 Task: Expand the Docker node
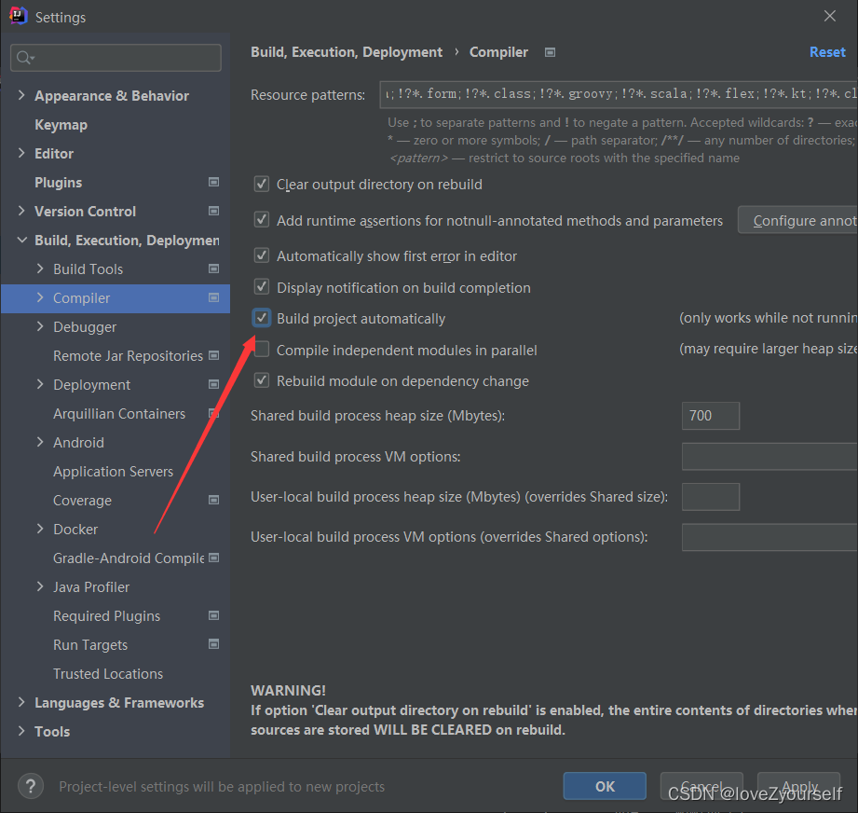tap(40, 529)
